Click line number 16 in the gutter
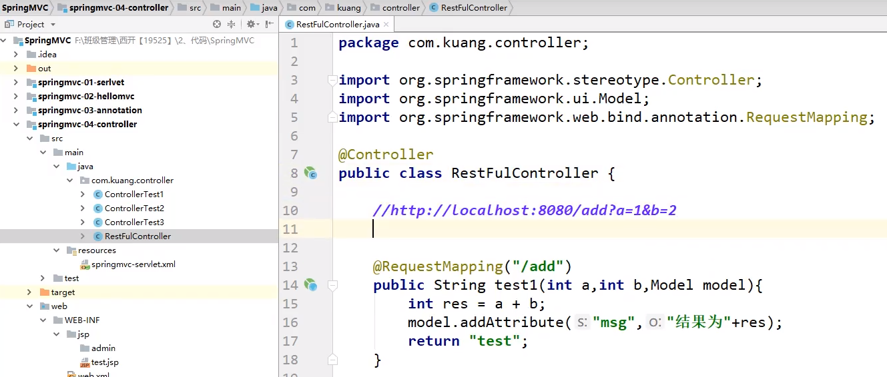Image resolution: width=887 pixels, height=377 pixels. 290,322
